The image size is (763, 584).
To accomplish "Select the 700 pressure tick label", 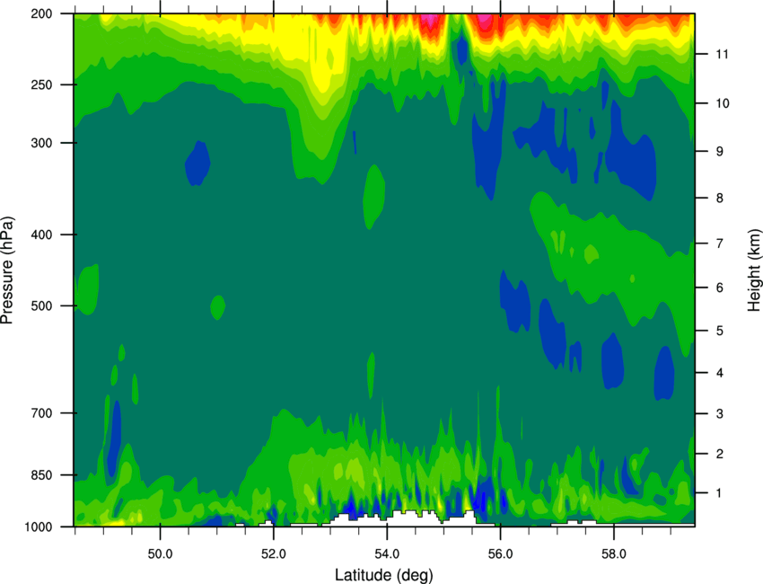I will coord(41,413).
